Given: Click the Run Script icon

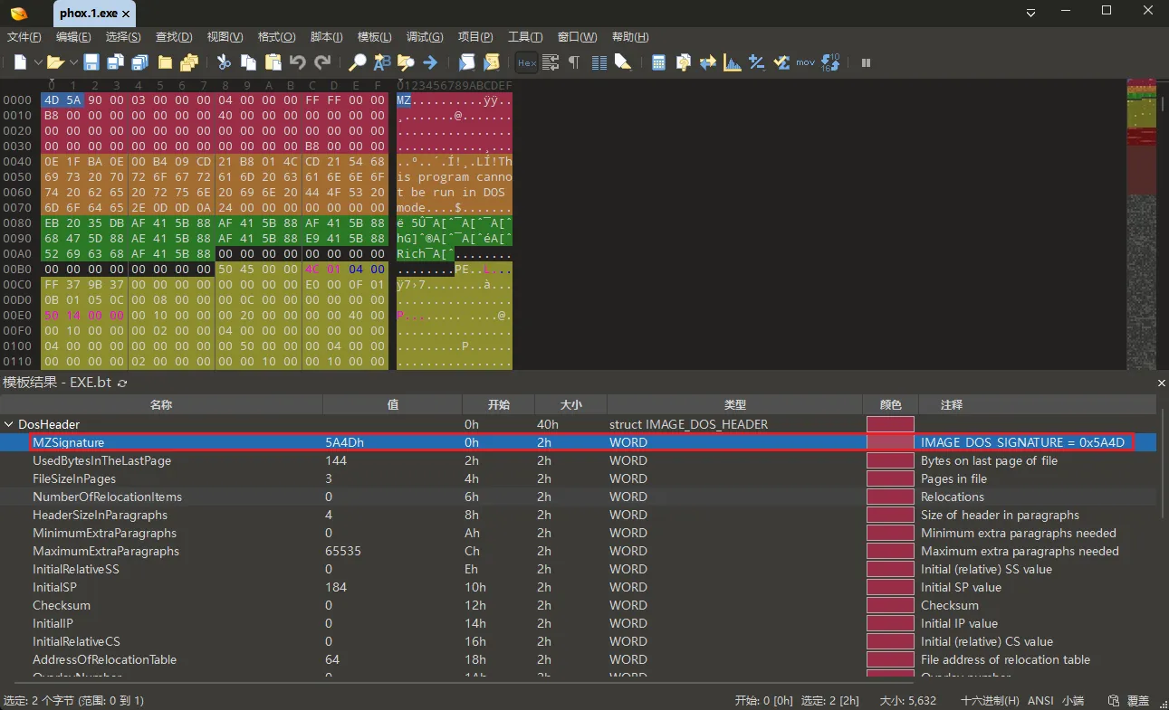Looking at the screenshot, I should click(466, 62).
